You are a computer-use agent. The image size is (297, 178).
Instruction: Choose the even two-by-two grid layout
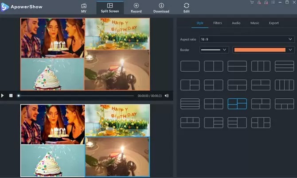pyautogui.click(x=214, y=104)
